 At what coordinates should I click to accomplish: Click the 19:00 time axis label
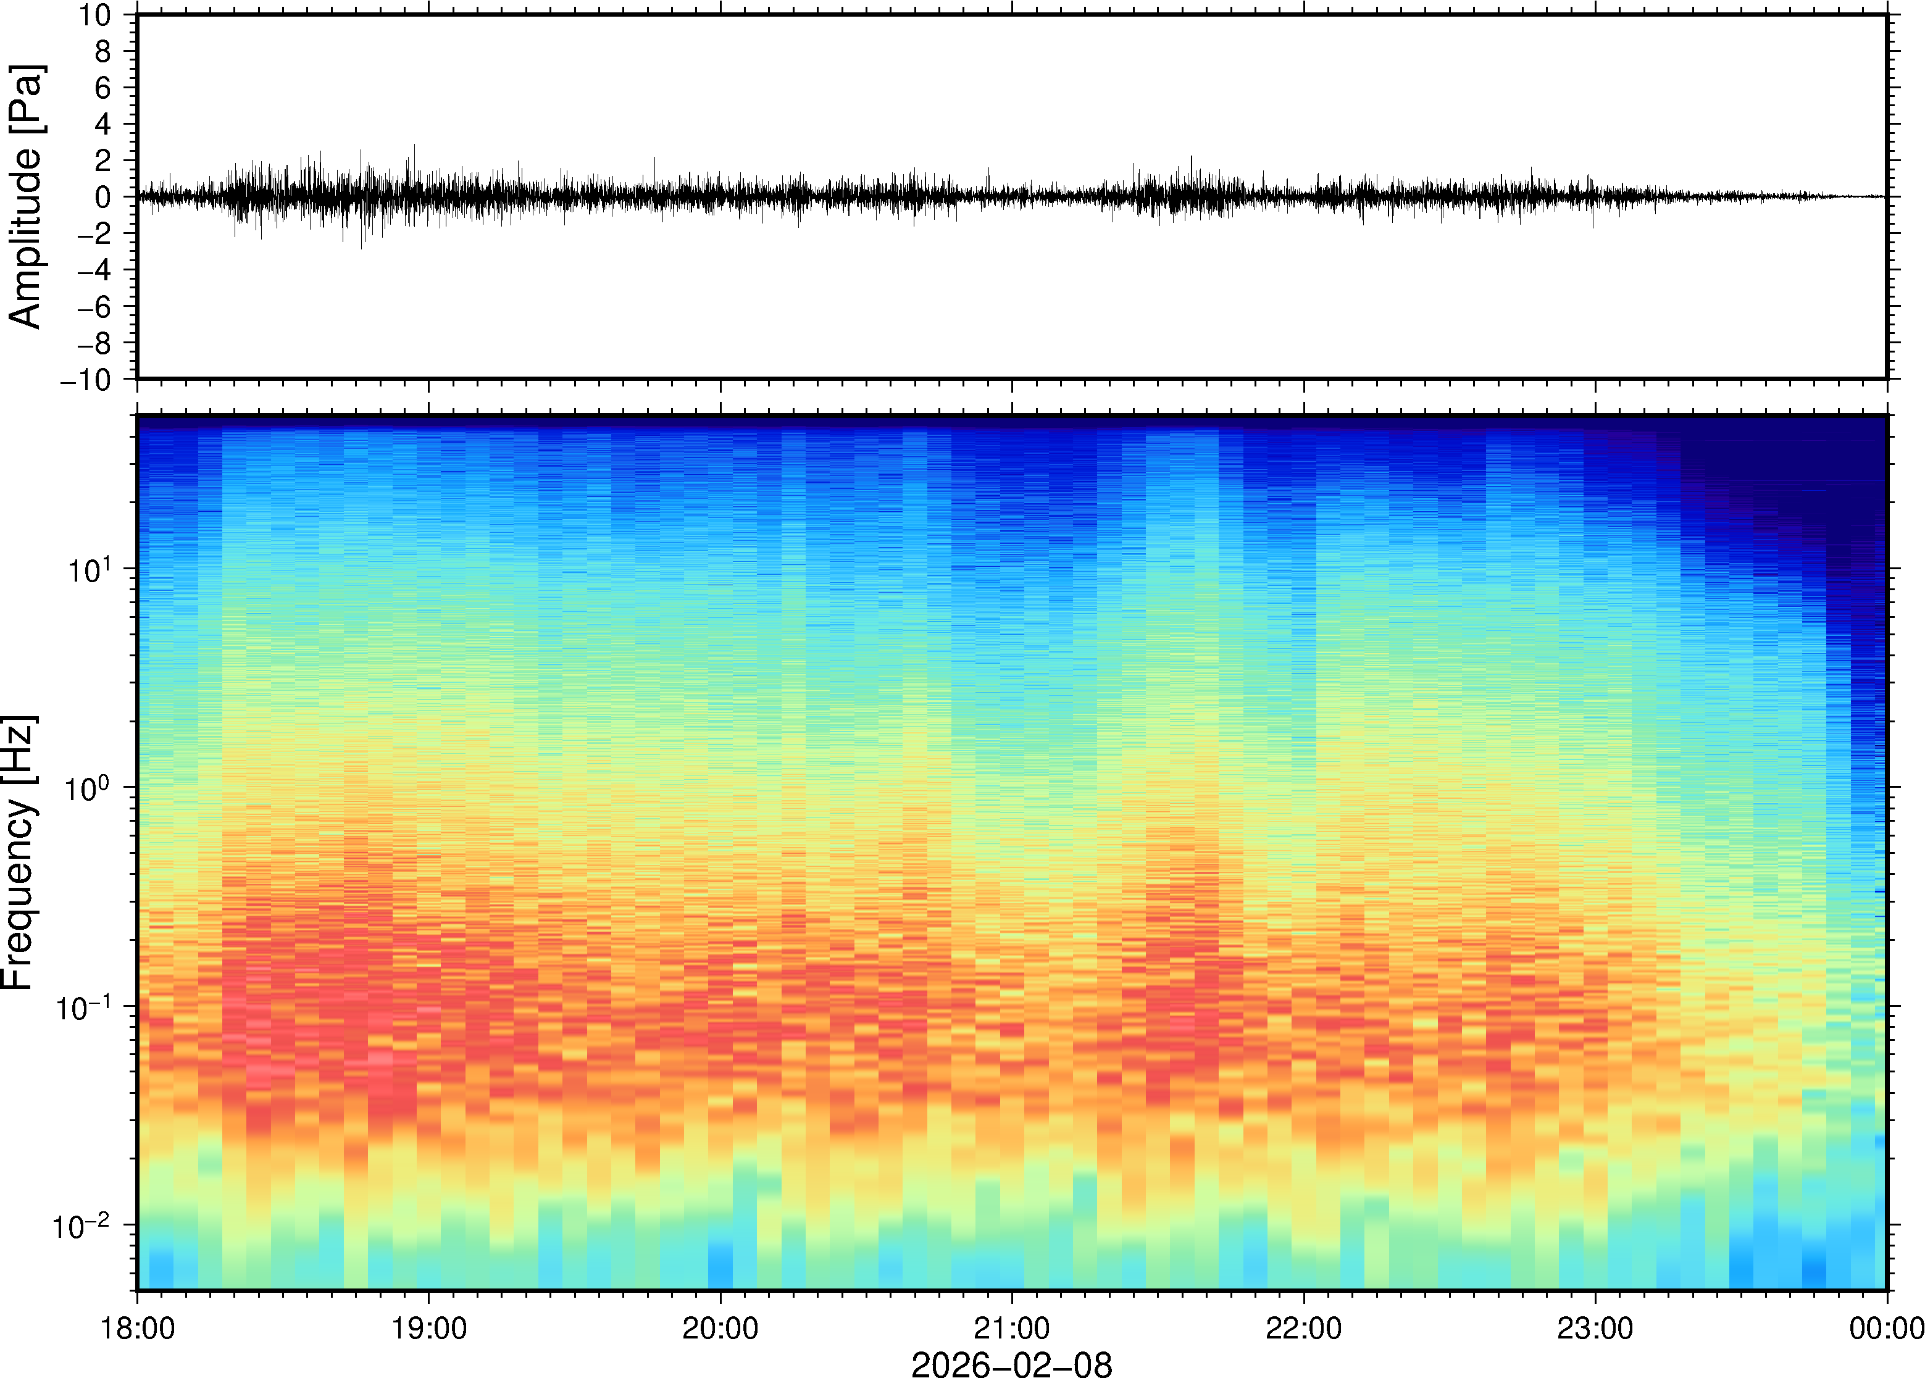[428, 1328]
